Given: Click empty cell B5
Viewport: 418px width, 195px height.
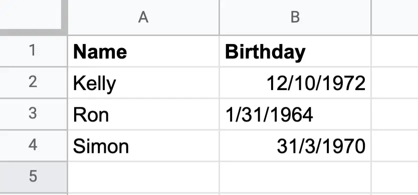Looking at the screenshot, I should (295, 177).
